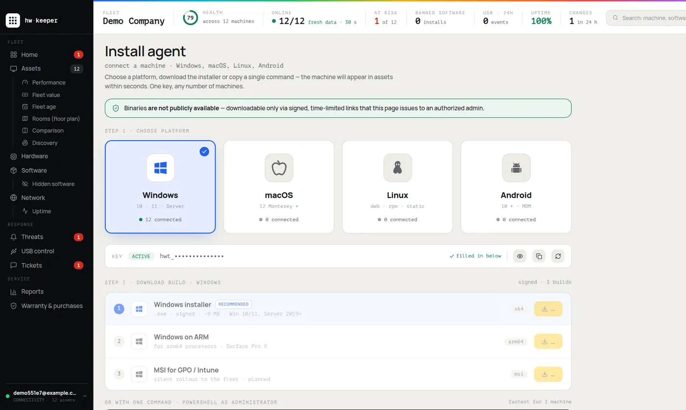Viewport: 686px width, 410px height.
Task: Click the ACTIVE key status badge
Action: click(141, 256)
